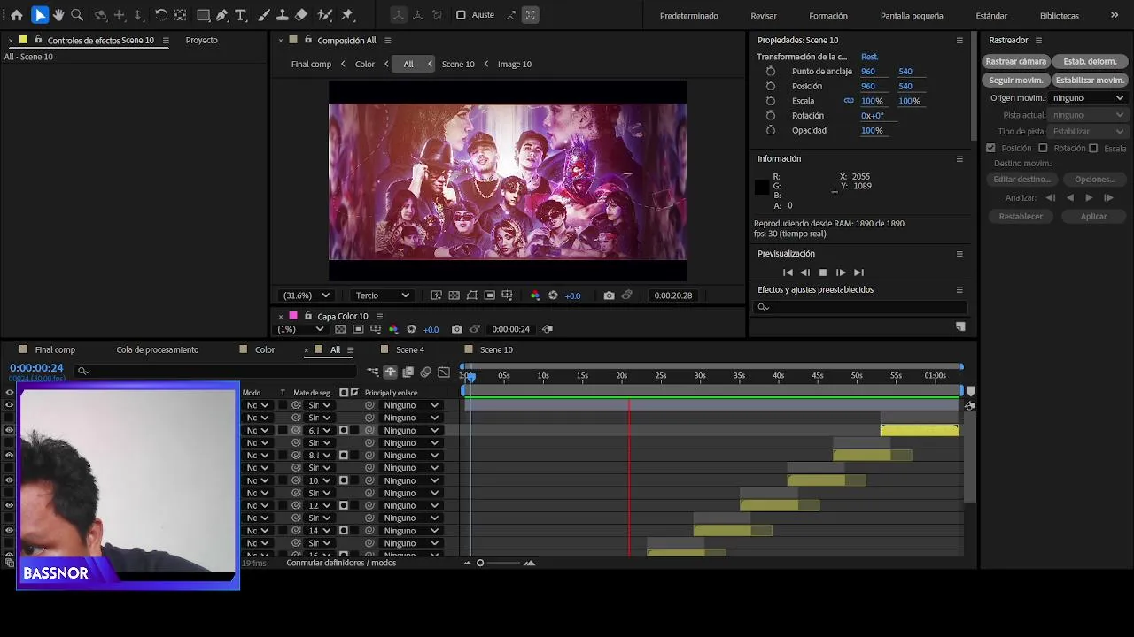Click pink Capa Color 10 label swatch

point(293,316)
